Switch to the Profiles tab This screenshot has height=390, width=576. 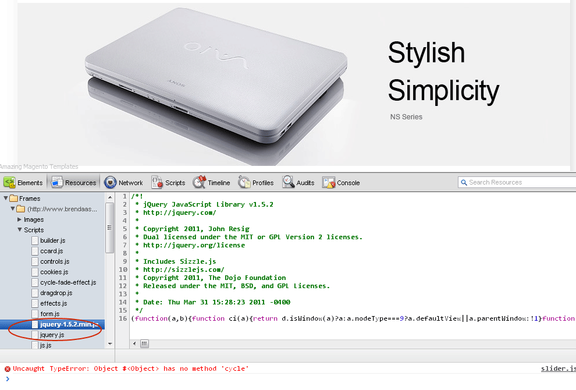(x=256, y=183)
